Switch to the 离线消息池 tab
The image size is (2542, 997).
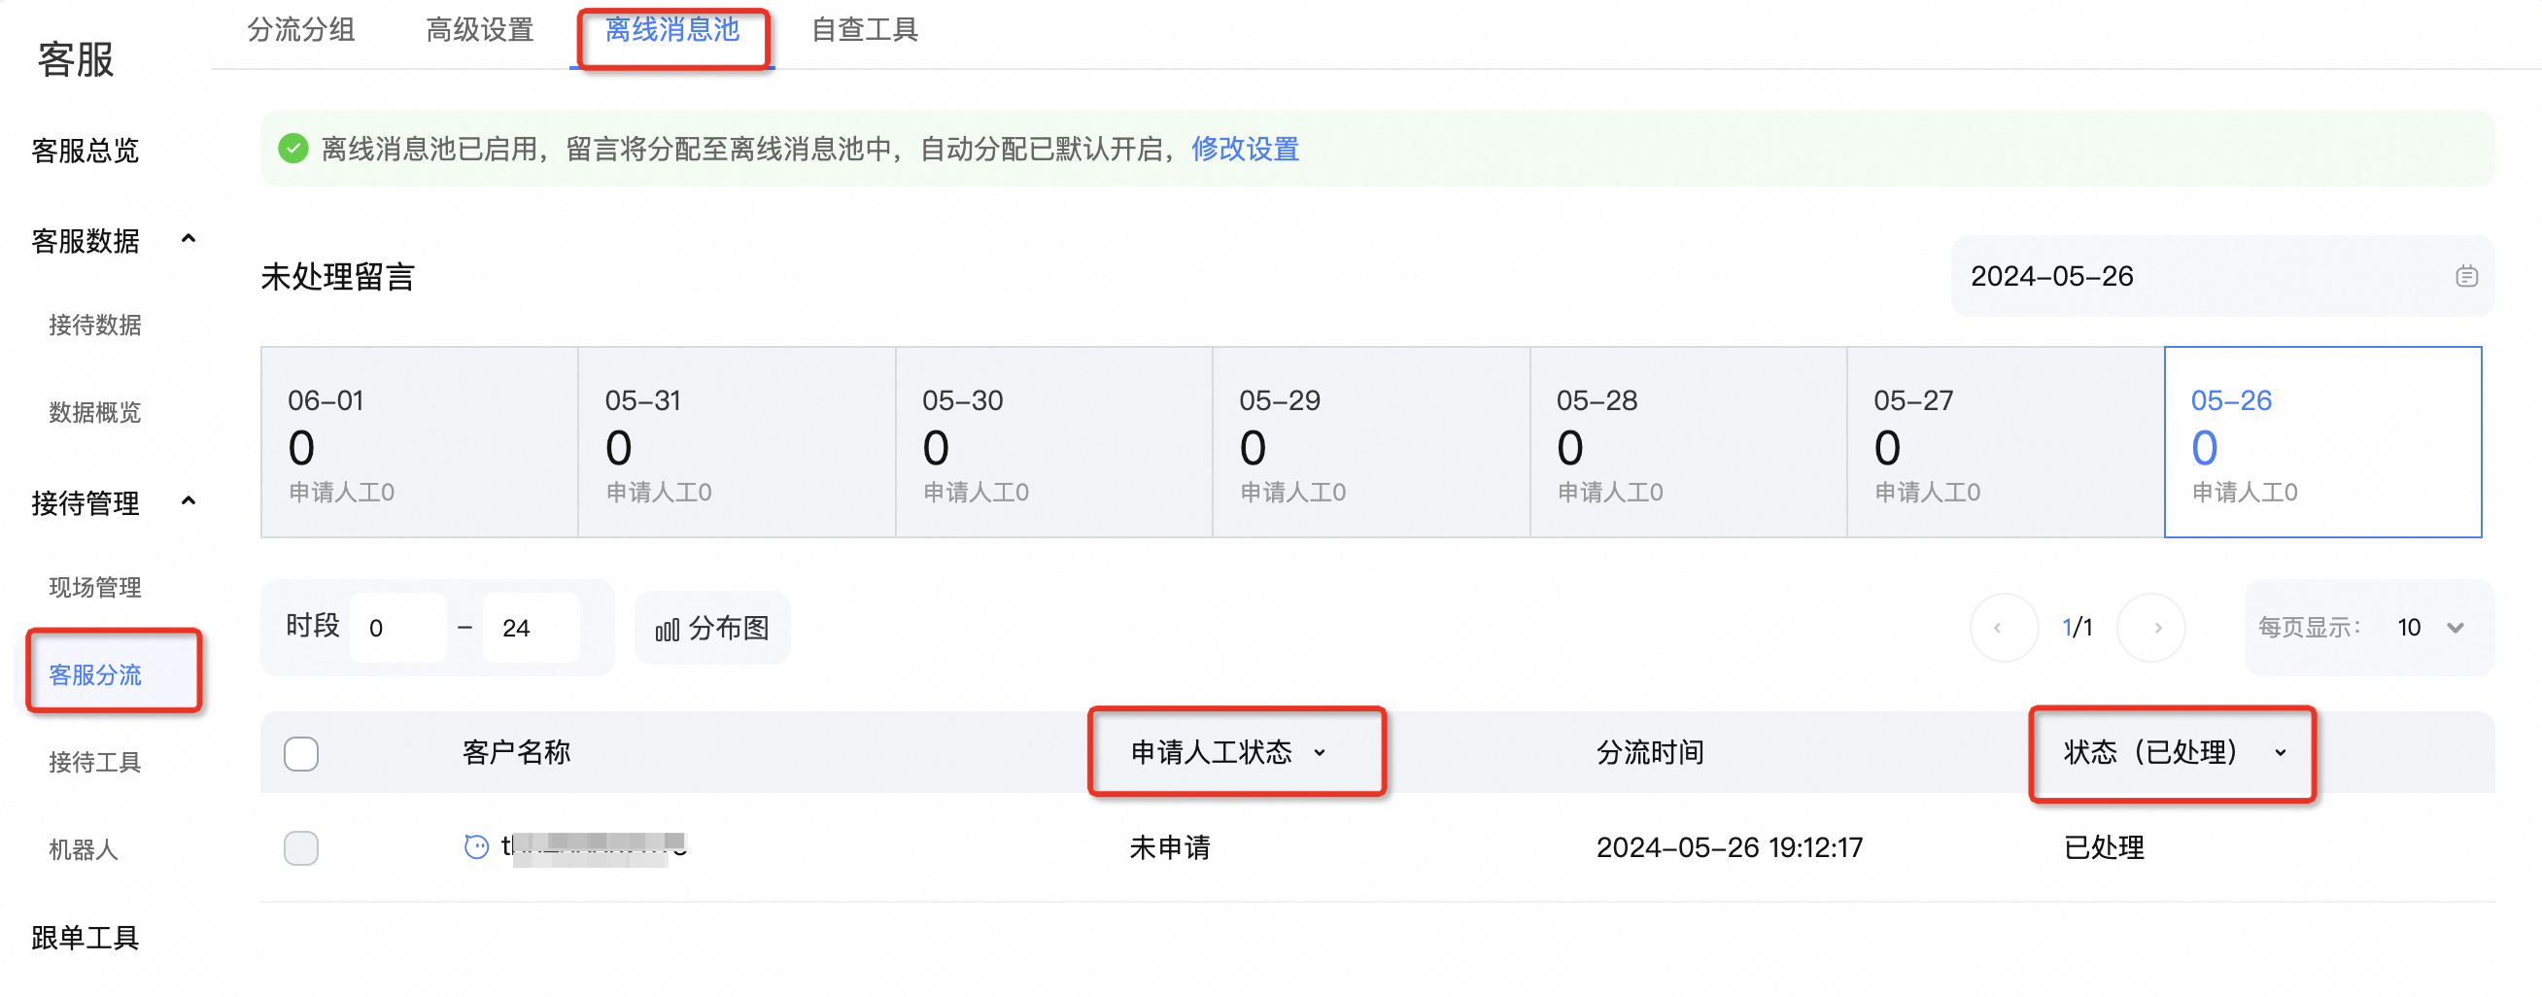672,30
